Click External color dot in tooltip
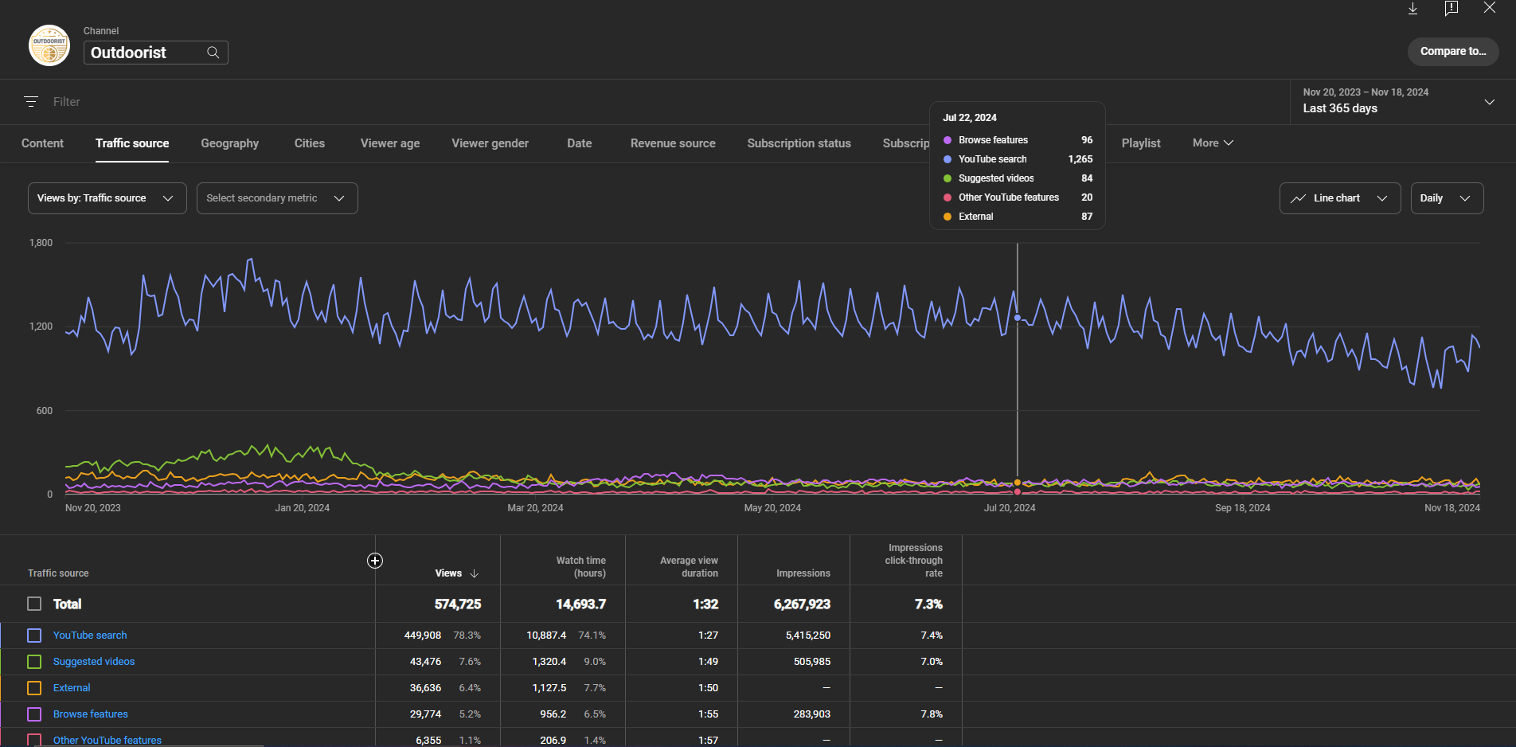 (x=947, y=217)
